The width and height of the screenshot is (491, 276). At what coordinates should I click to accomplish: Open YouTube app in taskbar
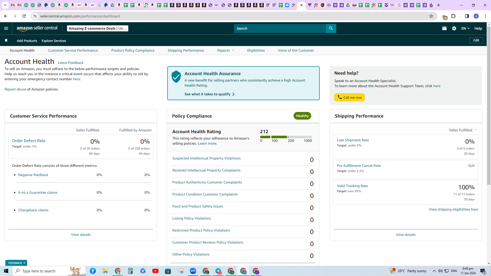[155, 271]
